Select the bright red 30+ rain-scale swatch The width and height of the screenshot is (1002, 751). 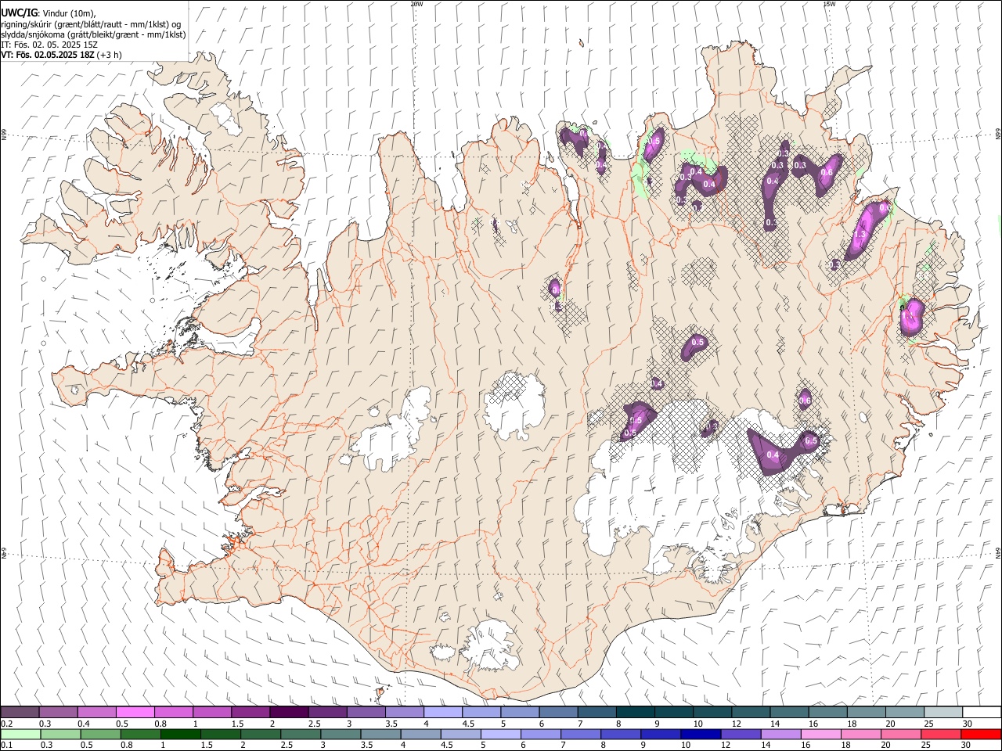pos(981,734)
